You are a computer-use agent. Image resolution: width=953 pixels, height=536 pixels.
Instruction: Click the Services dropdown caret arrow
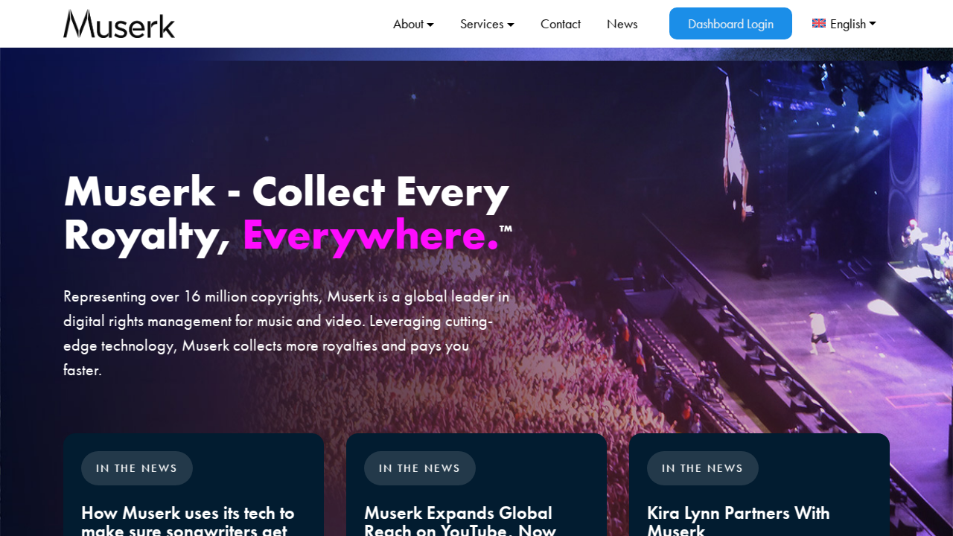point(511,25)
